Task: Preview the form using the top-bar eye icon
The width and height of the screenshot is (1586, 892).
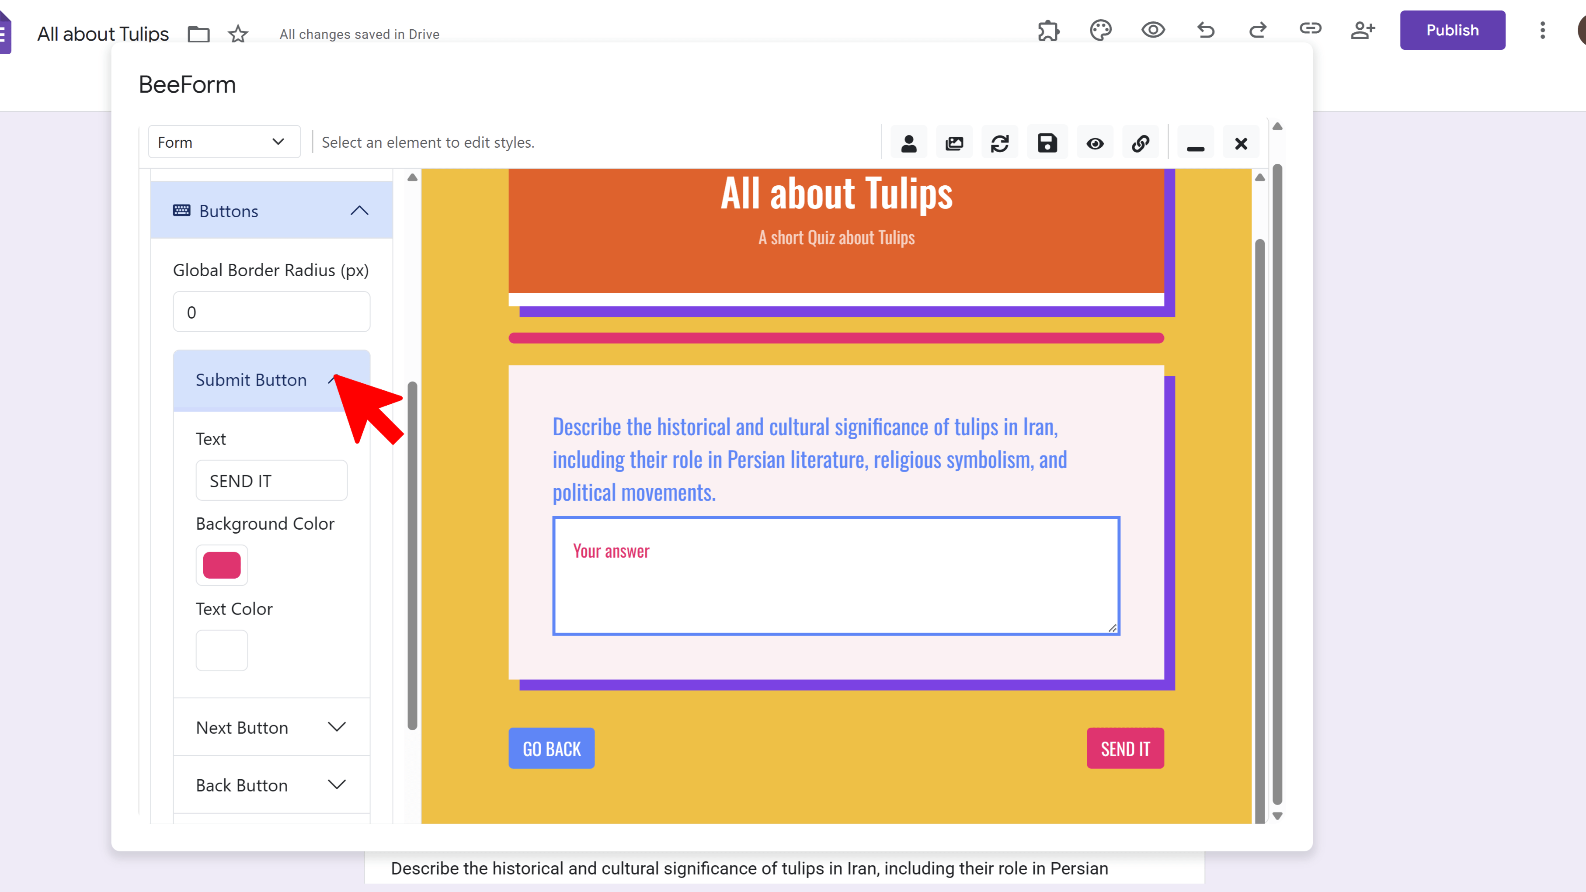Action: pos(1152,30)
